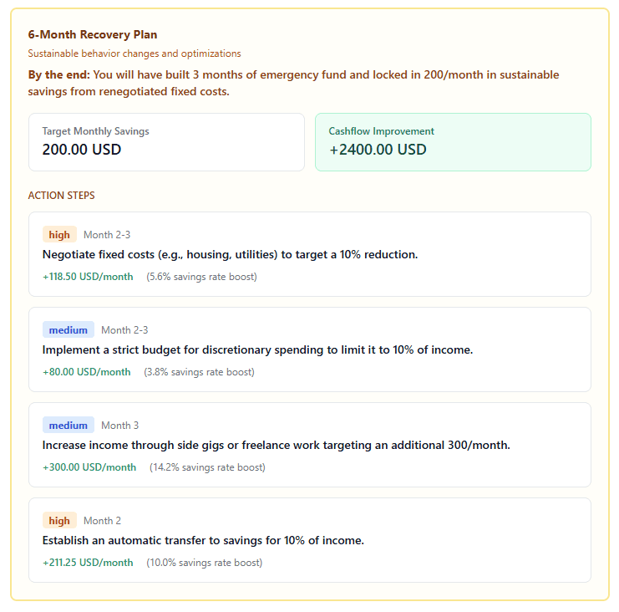The height and width of the screenshot is (612, 619).
Task: Select the Implement a strict budget step
Action: (x=257, y=349)
